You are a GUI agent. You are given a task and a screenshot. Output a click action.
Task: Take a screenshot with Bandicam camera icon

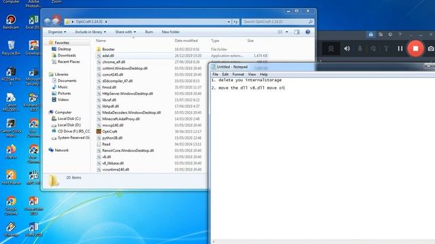[x=431, y=49]
